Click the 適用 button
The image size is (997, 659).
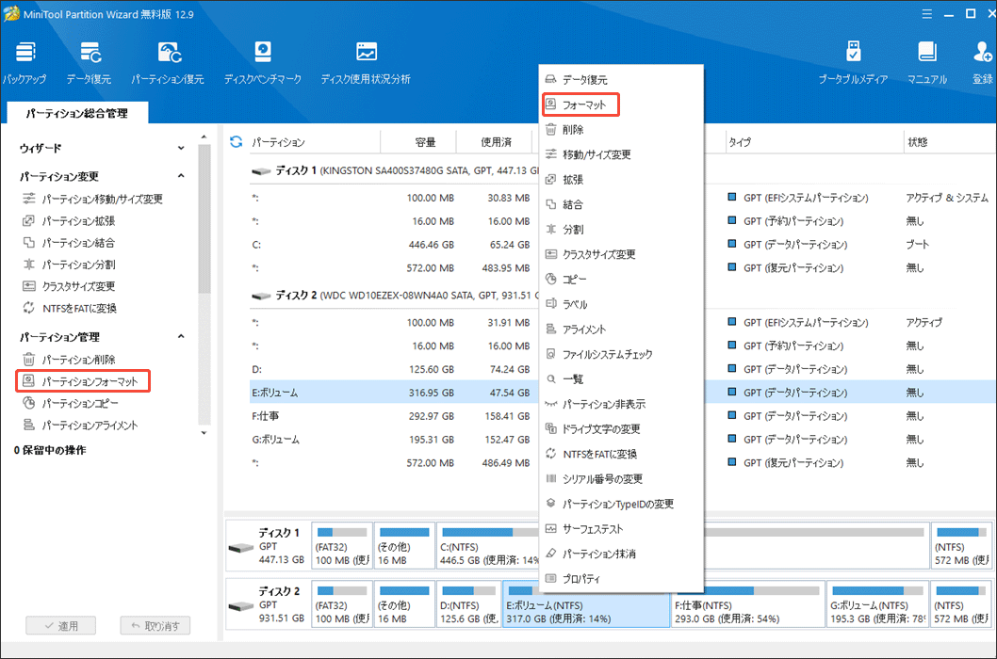(61, 626)
